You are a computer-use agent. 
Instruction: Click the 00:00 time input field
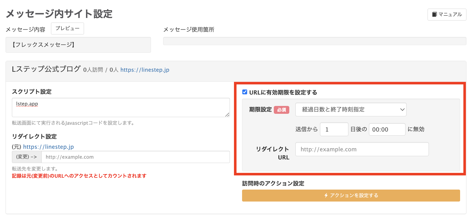click(x=387, y=129)
